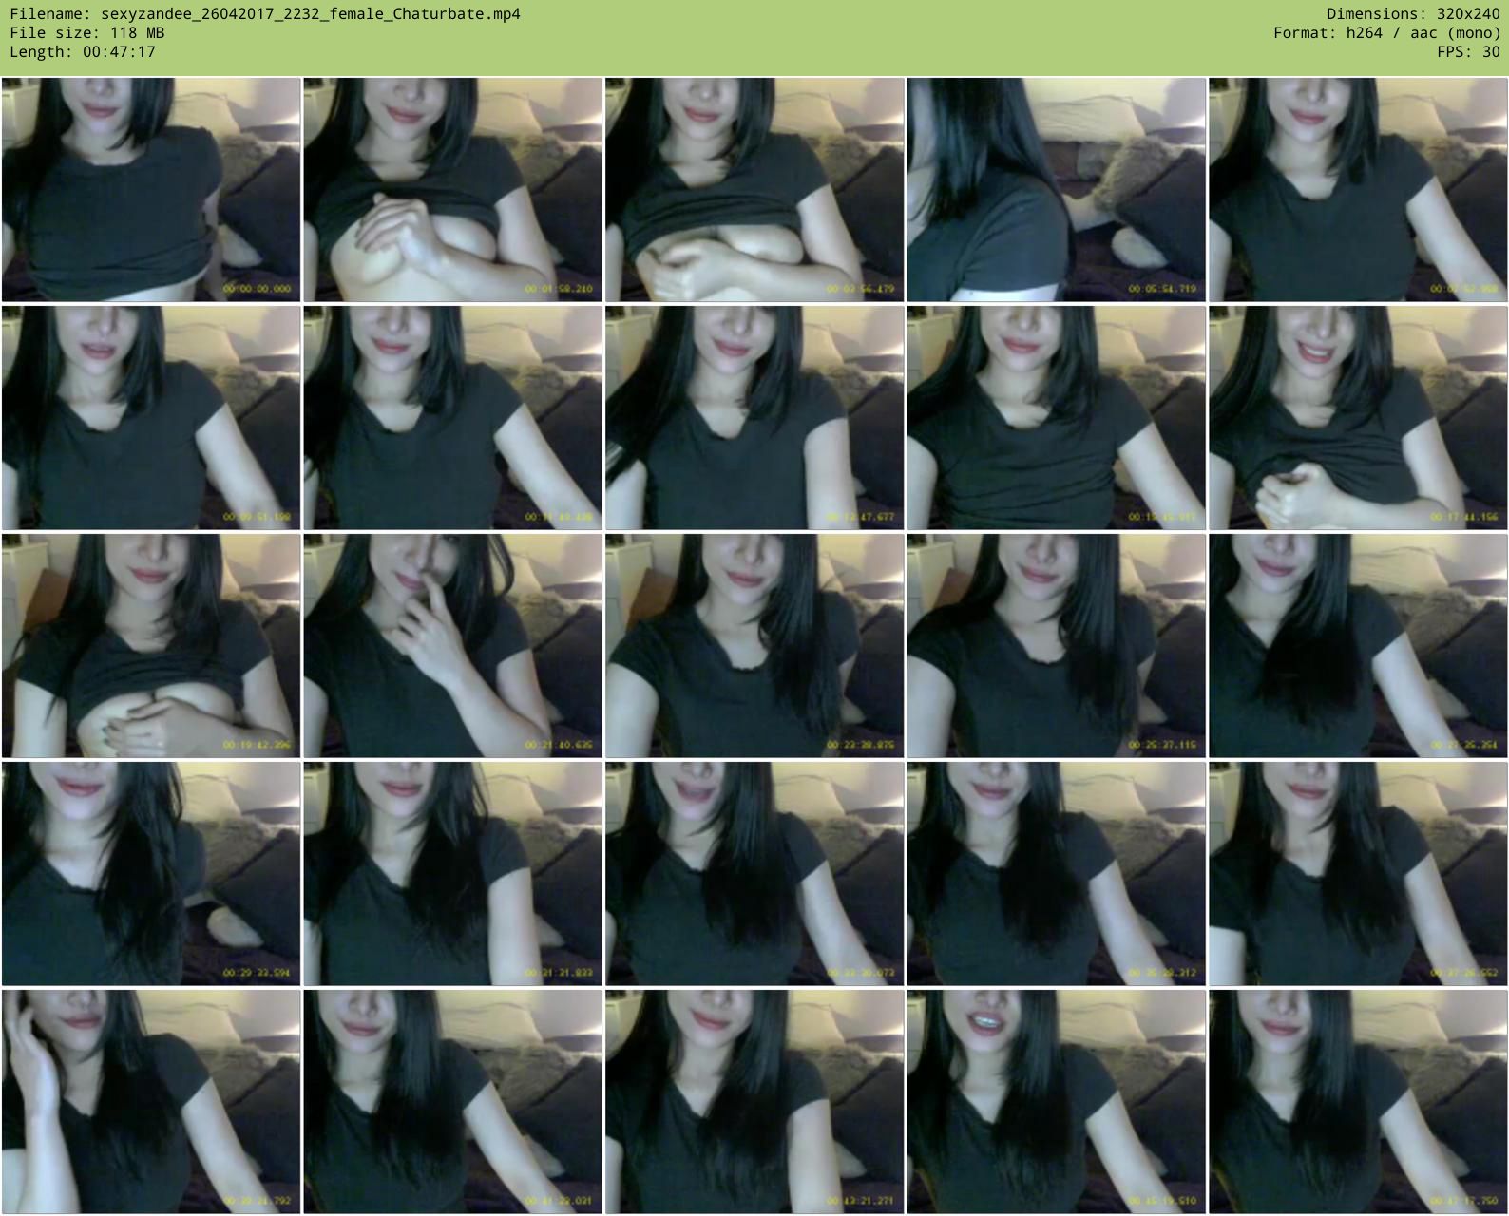
Task: Select the filename text sexyzandee_26042017_2232_female_Chaturbate.mp4
Action: click(x=311, y=14)
